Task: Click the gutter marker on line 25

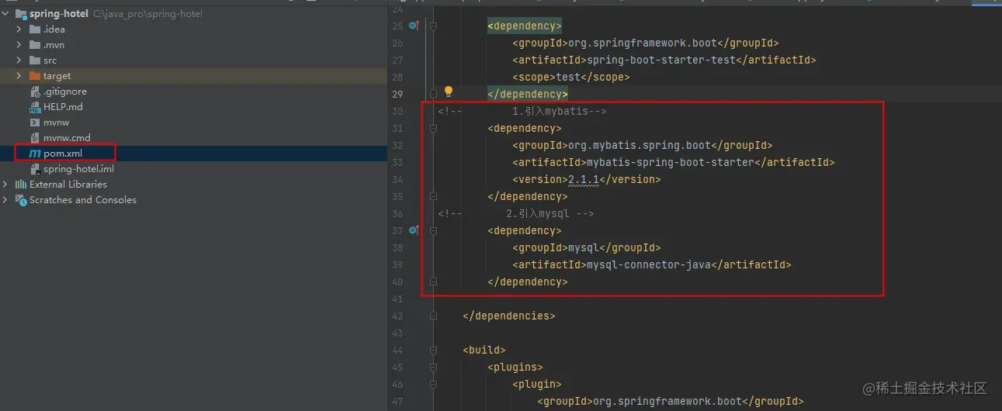Action: 414,26
